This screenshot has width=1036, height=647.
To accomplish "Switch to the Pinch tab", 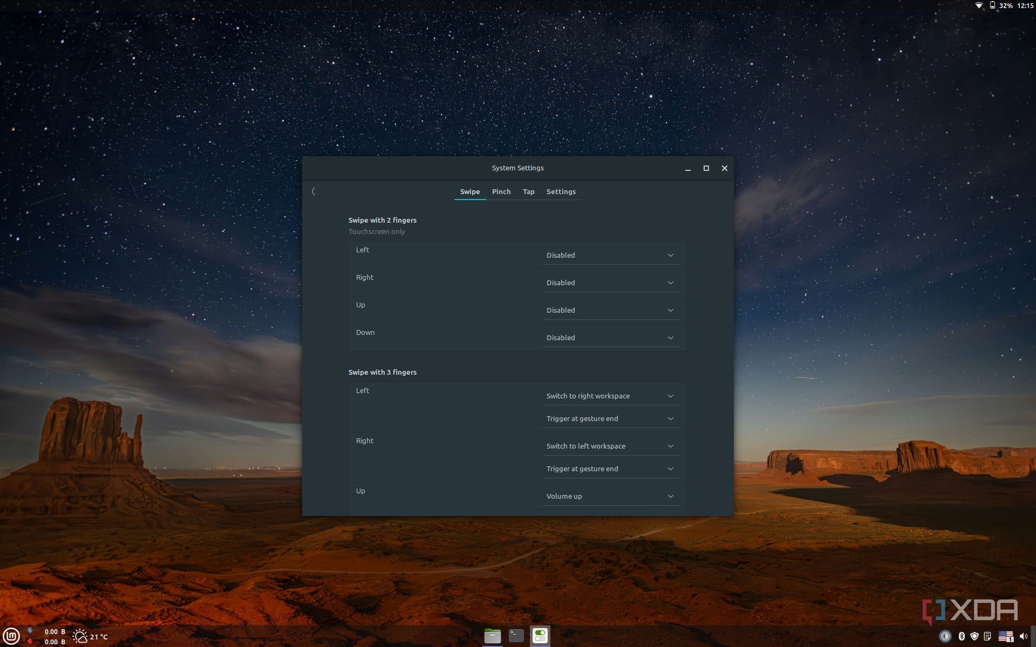I will 501,191.
